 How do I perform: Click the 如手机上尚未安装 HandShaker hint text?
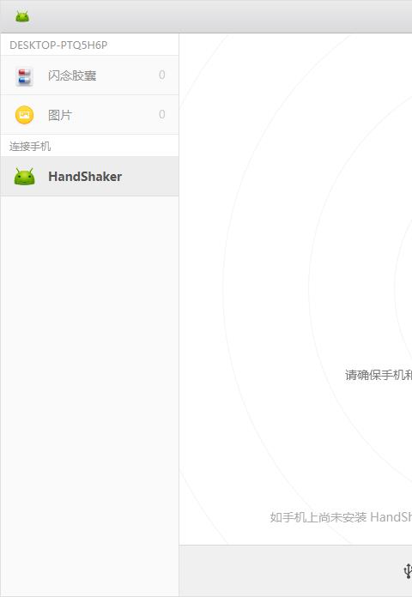click(341, 517)
